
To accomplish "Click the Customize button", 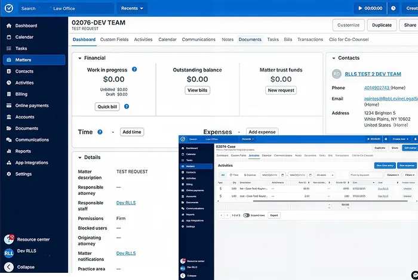I will (x=348, y=25).
